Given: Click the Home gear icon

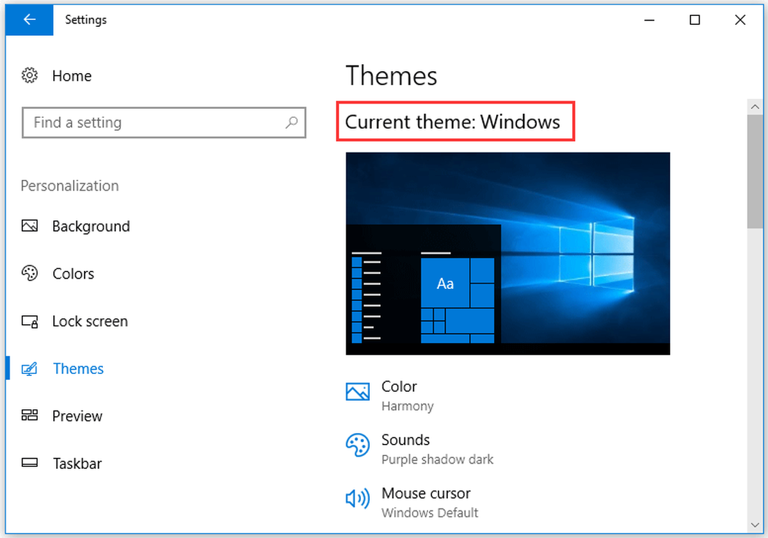Looking at the screenshot, I should tap(29, 76).
